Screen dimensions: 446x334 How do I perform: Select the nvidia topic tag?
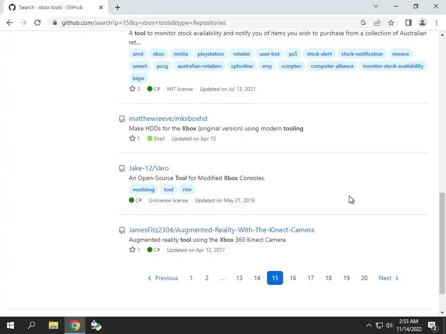181,53
